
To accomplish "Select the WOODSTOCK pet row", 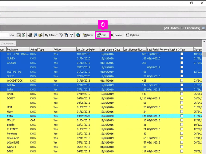I will click(x=101, y=80).
